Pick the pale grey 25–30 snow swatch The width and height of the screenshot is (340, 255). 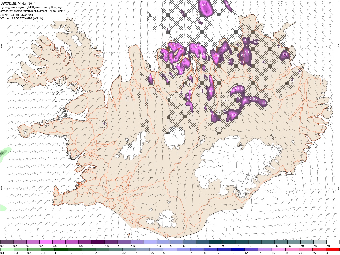(320, 242)
